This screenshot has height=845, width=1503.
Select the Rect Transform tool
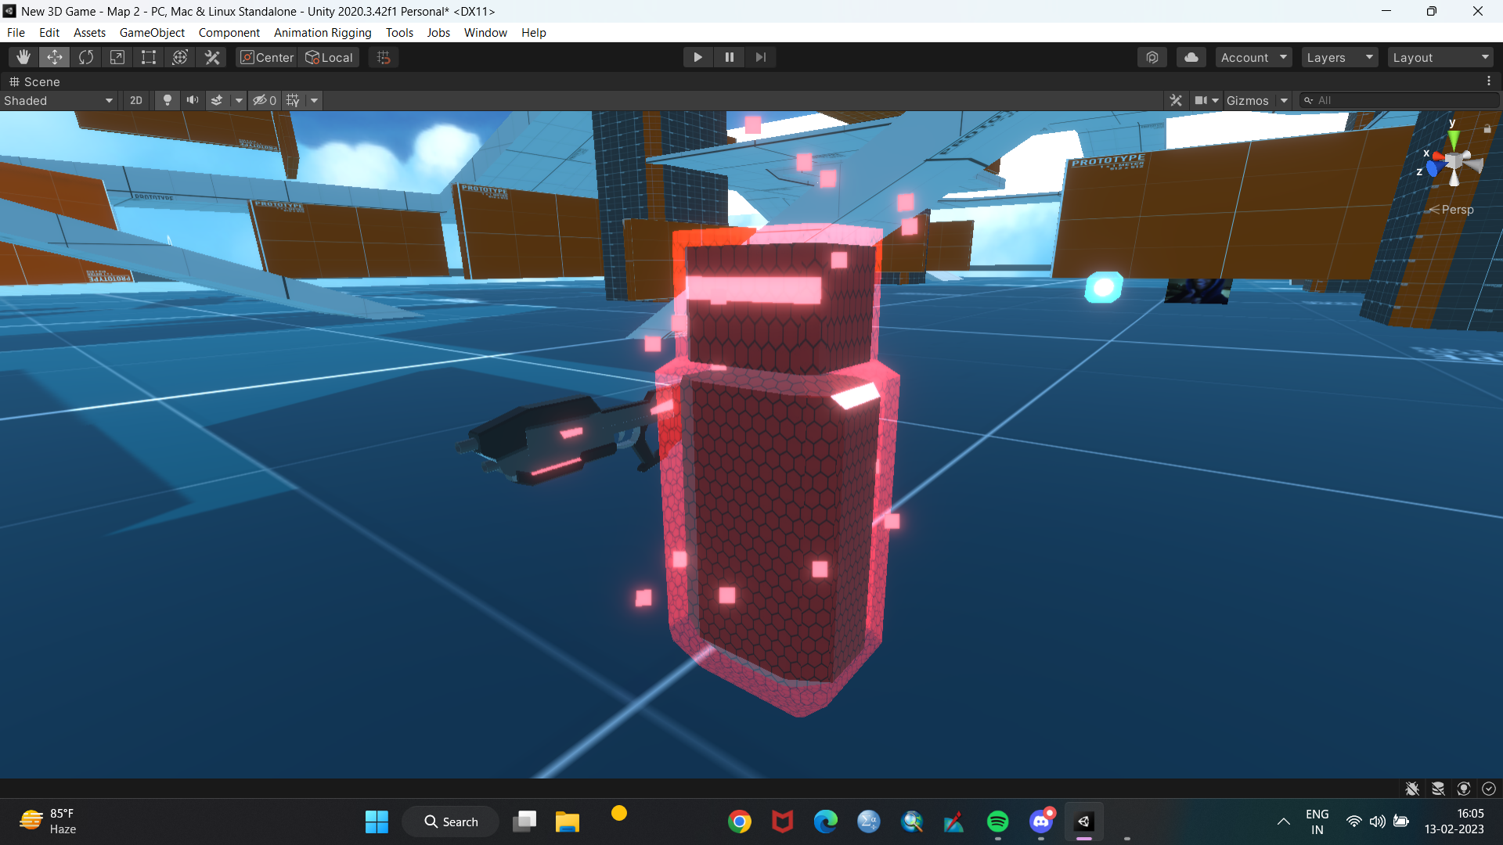pyautogui.click(x=149, y=57)
